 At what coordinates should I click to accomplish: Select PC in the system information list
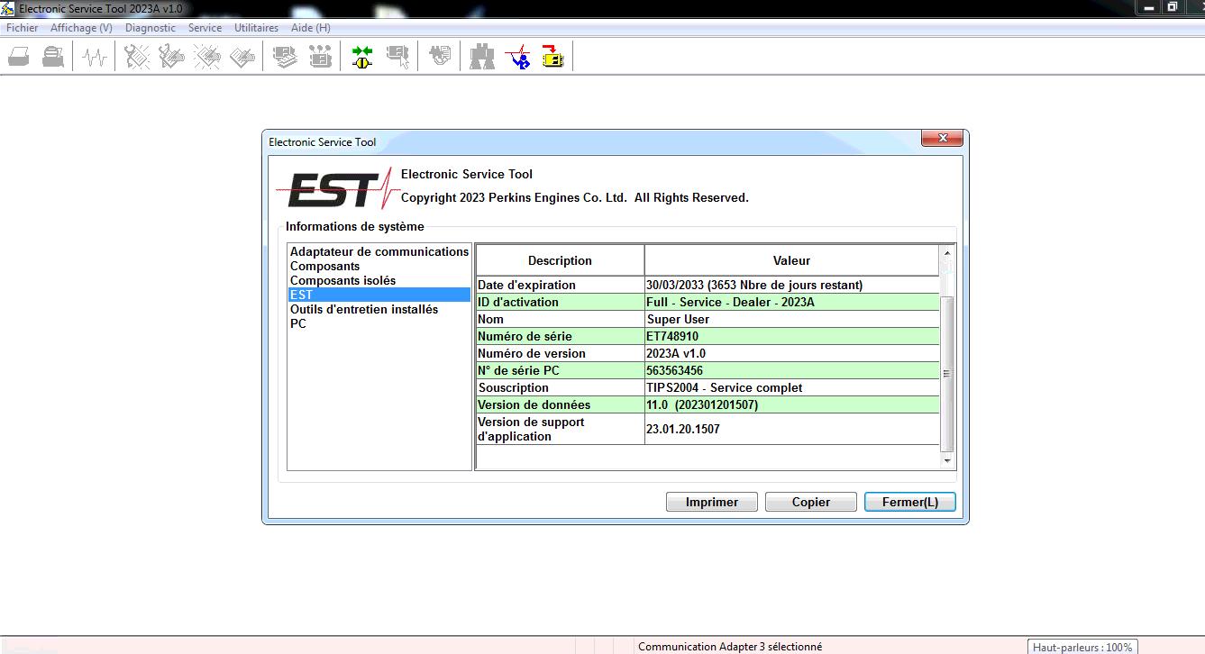(297, 323)
